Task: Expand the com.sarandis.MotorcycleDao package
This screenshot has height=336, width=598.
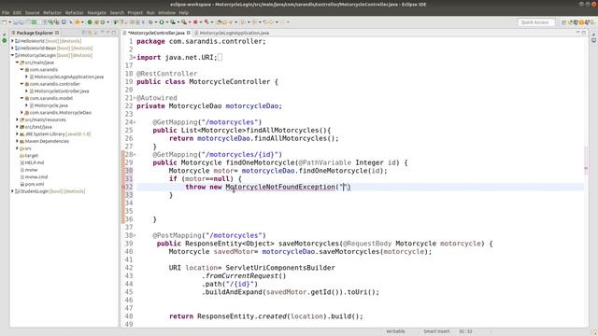Action: click(21, 112)
